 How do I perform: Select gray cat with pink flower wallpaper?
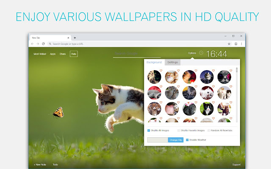tap(189, 109)
